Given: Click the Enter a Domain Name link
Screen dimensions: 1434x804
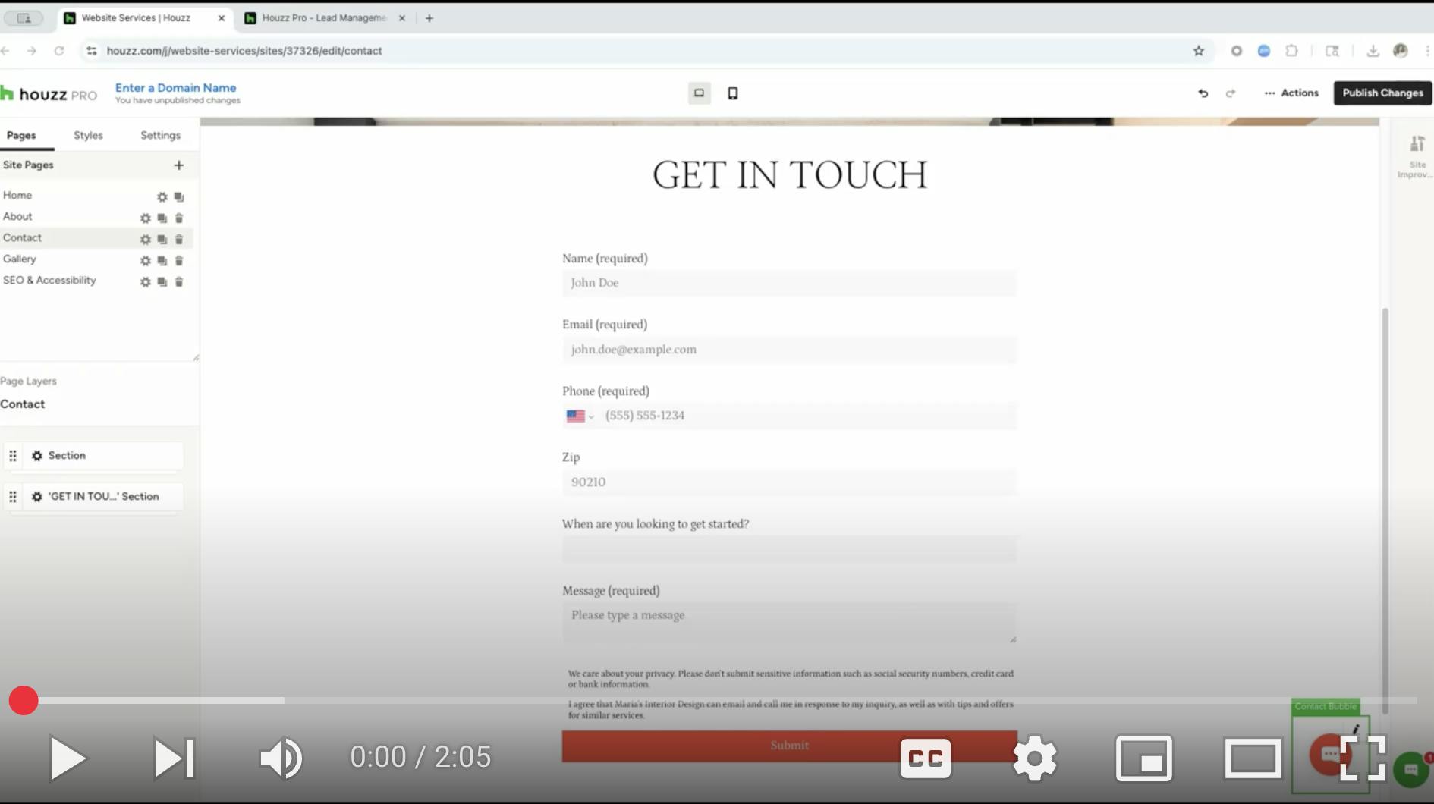Looking at the screenshot, I should 175,87.
